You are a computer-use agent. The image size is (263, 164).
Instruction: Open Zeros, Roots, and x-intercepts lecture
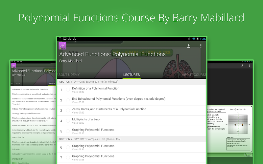pos(131,111)
